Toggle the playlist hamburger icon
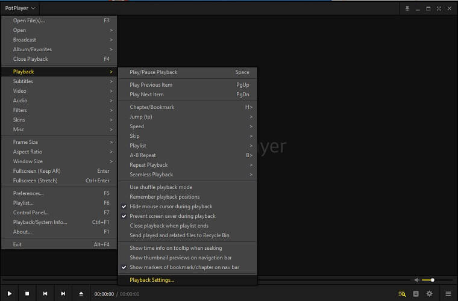Image resolution: width=458 pixels, height=301 pixels. [448, 294]
